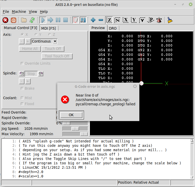Select G-code line 7 LinuxCNC date comment

click(x=52, y=167)
